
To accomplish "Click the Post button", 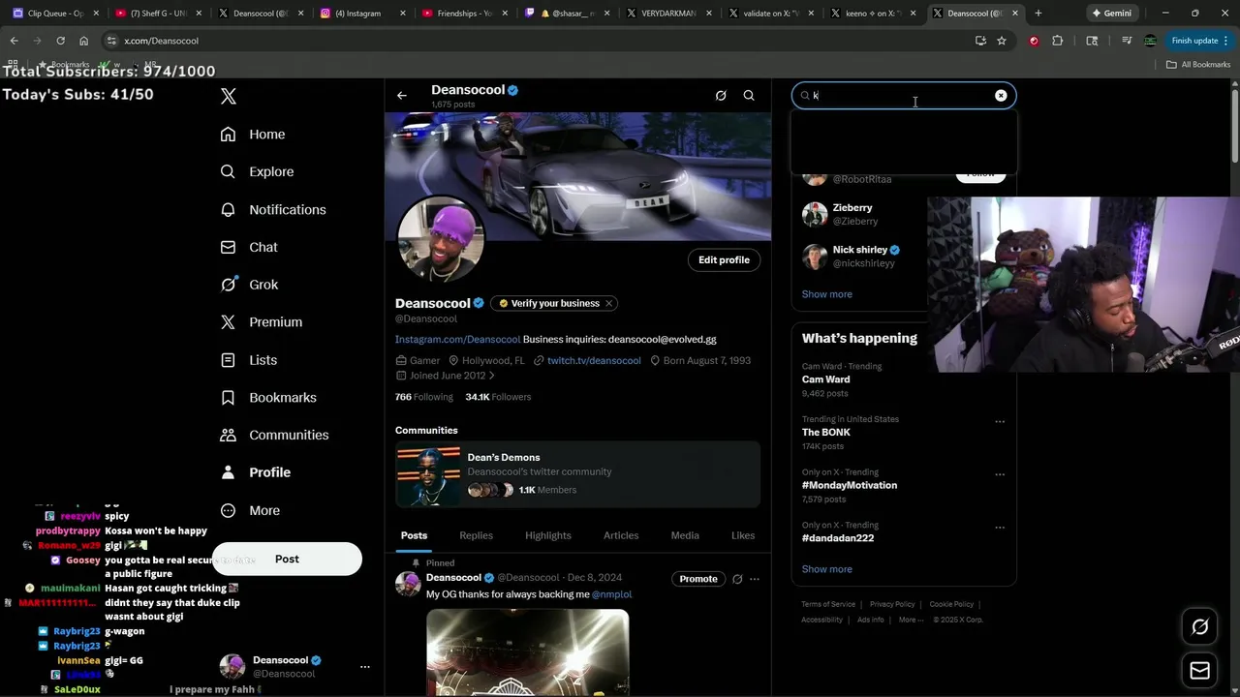I will tap(287, 559).
